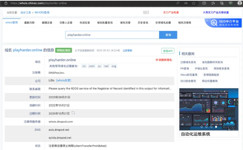Viewport: 243px width, 150px height.
Task: Switch to the whois查询 tab
Action: pos(12,23)
